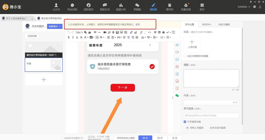Click the PDF import sidebar icon
The height and width of the screenshot is (140, 265).
click(x=177, y=81)
